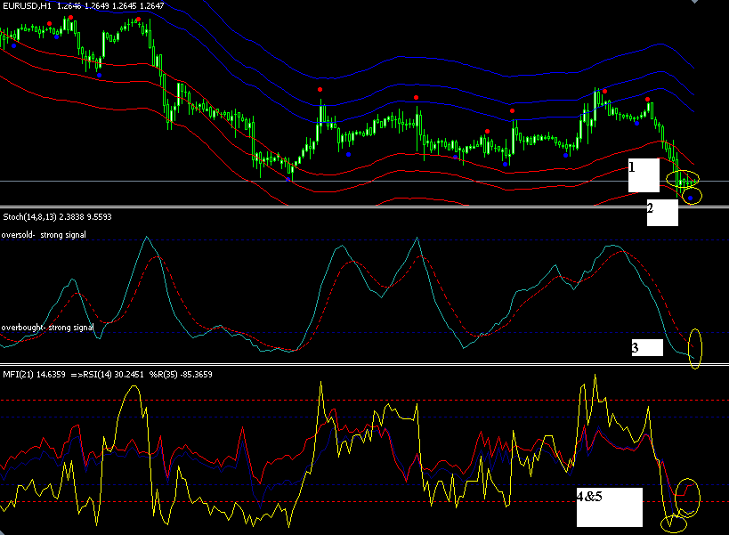
Task: Click the %R(35) -85.3659 value text
Action: (181, 374)
